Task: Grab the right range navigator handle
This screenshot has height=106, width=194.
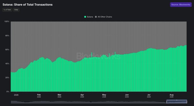Action: [x=187, y=102]
